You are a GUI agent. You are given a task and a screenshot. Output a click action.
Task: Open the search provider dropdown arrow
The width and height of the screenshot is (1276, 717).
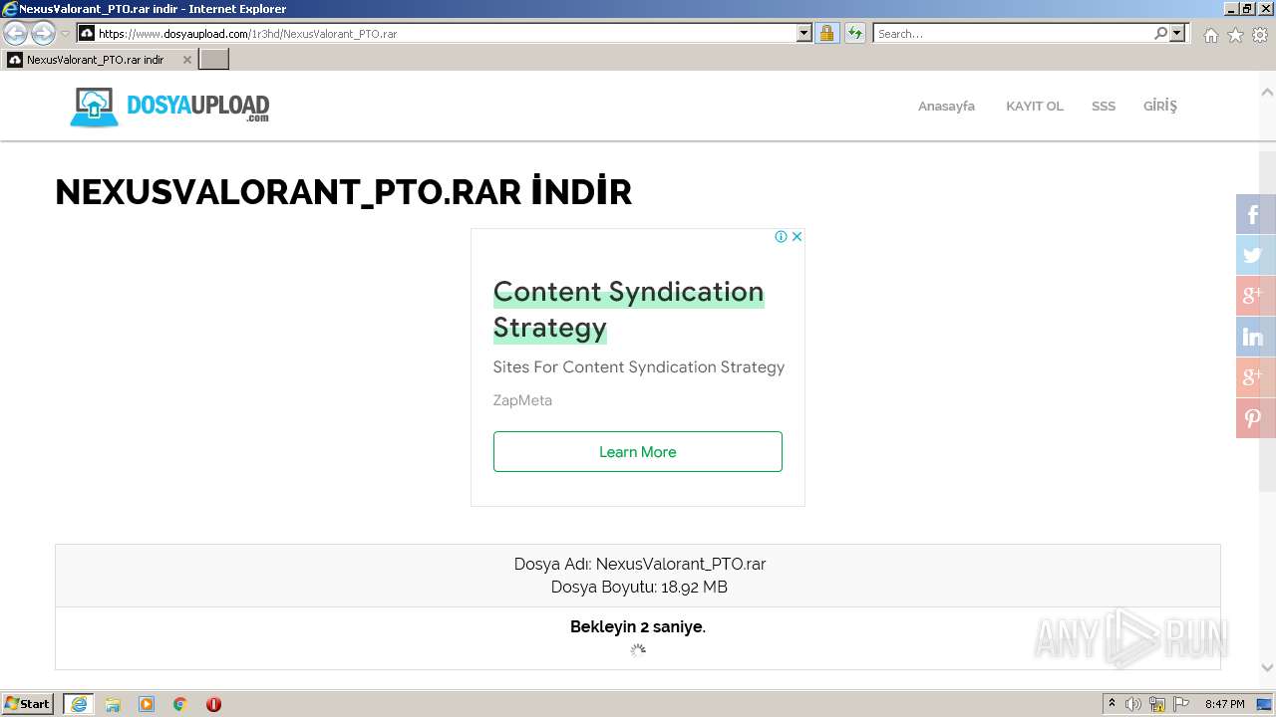(1177, 33)
